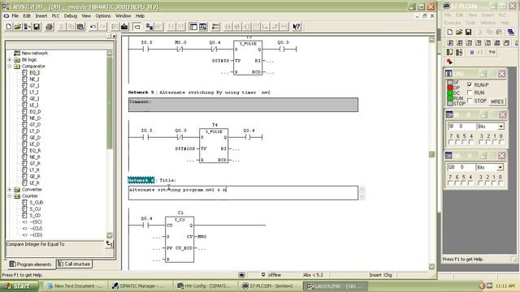Open the Options menu
The width and height of the screenshot is (520, 292).
[103, 16]
